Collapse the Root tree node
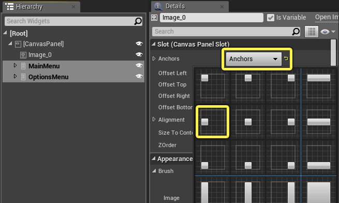 (x=5, y=33)
